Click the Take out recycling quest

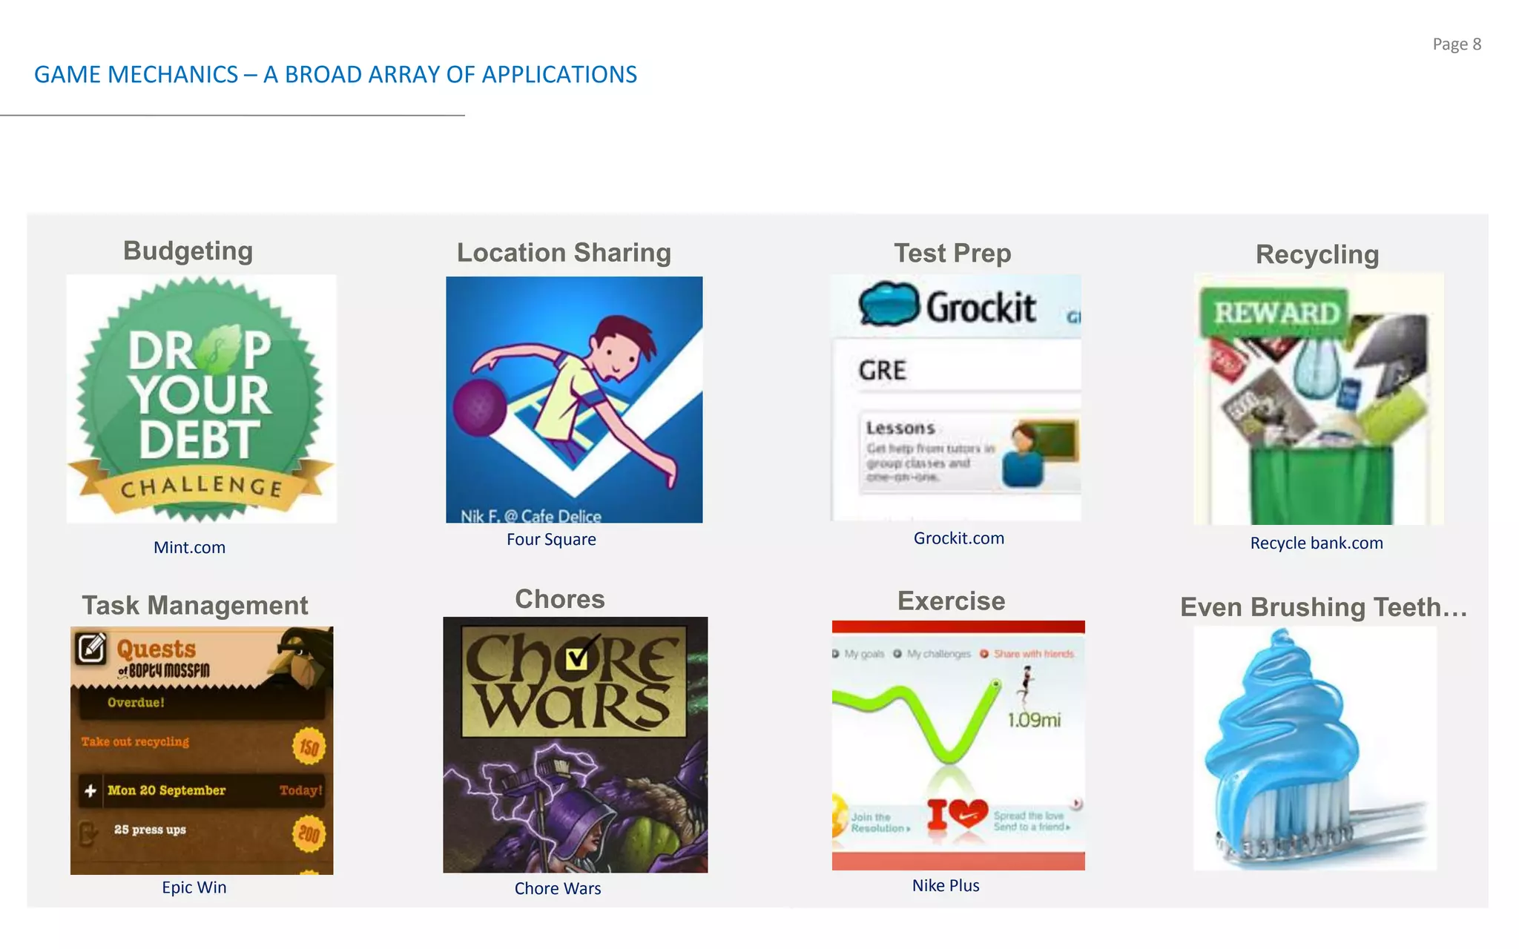[x=135, y=741]
